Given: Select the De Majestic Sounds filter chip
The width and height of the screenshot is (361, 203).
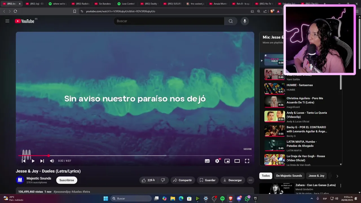Looking at the screenshot, I should (289, 176).
